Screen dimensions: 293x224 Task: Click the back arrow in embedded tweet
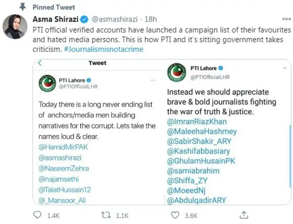coord(40,63)
